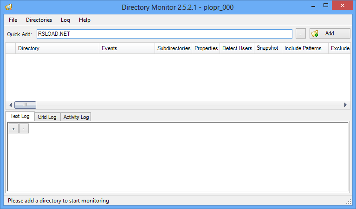Minimize the Directory Monitor window
The image size is (356, 209).
pos(313,6)
